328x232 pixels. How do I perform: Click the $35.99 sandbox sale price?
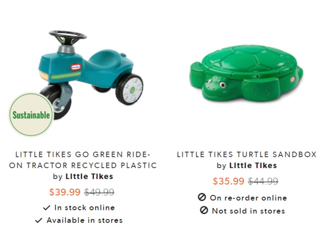coord(229,181)
